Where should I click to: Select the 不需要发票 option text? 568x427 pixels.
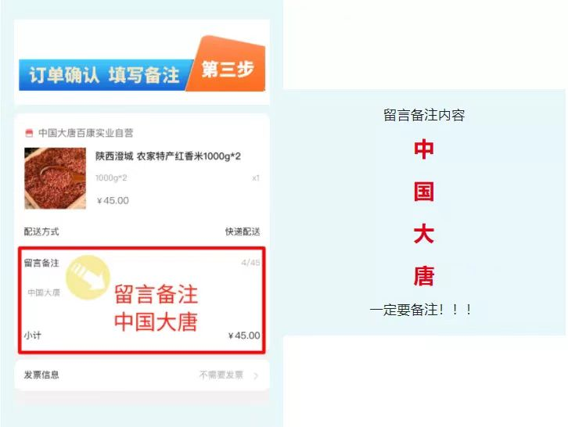(x=221, y=375)
